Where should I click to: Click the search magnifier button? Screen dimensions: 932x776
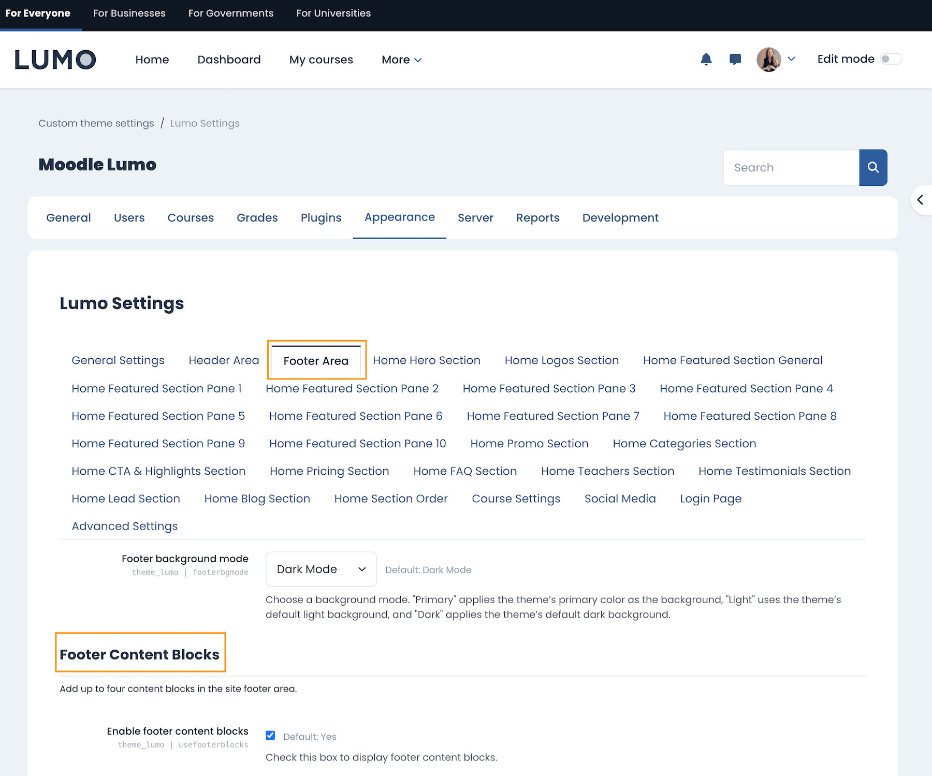873,167
